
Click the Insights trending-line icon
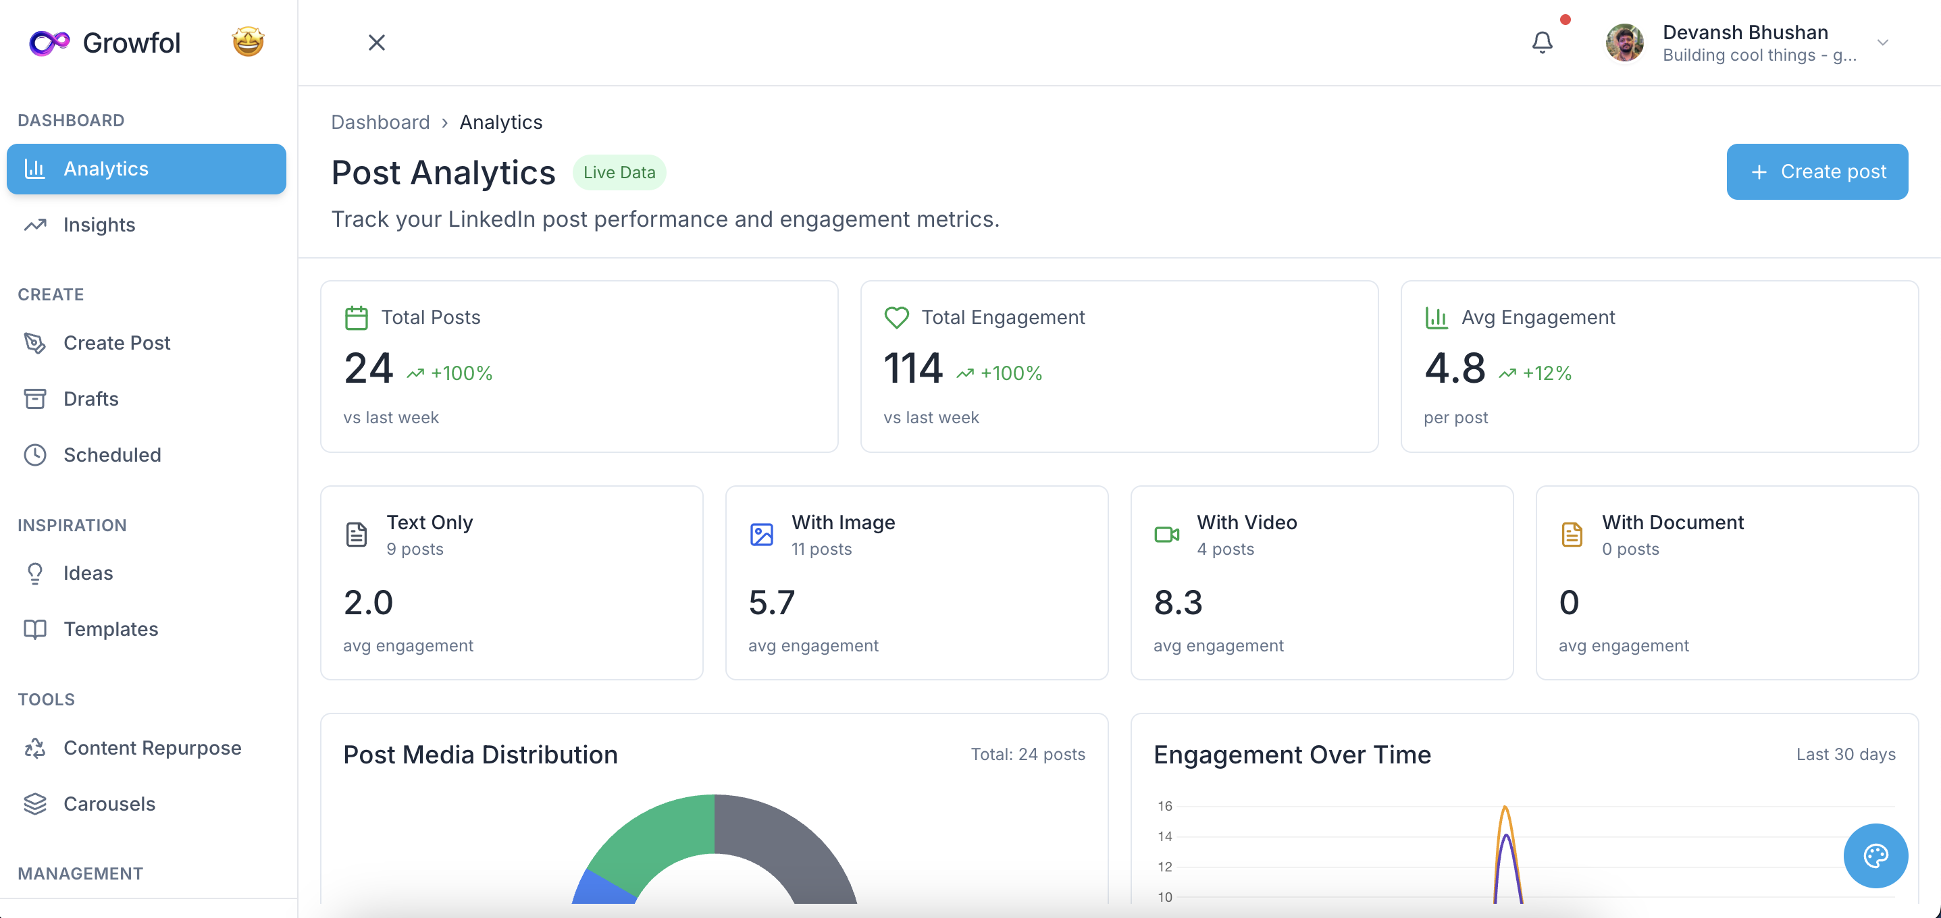click(x=34, y=224)
